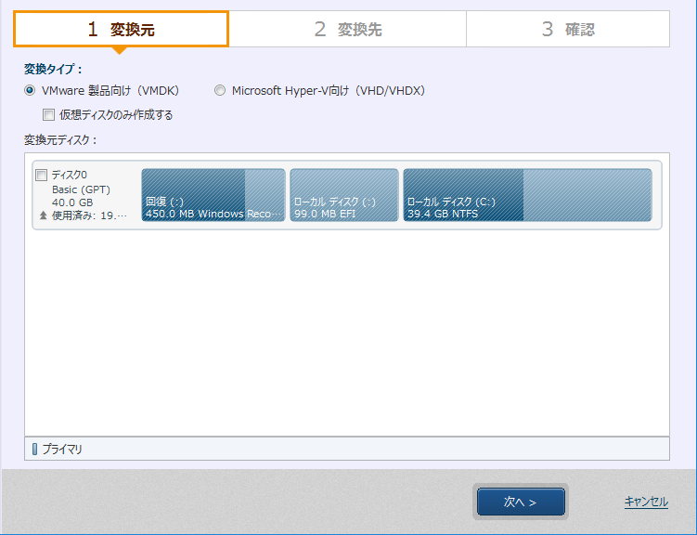Screen dimensions: 697x535
Task: Go to step 1 変換元 tab
Action: point(121,30)
